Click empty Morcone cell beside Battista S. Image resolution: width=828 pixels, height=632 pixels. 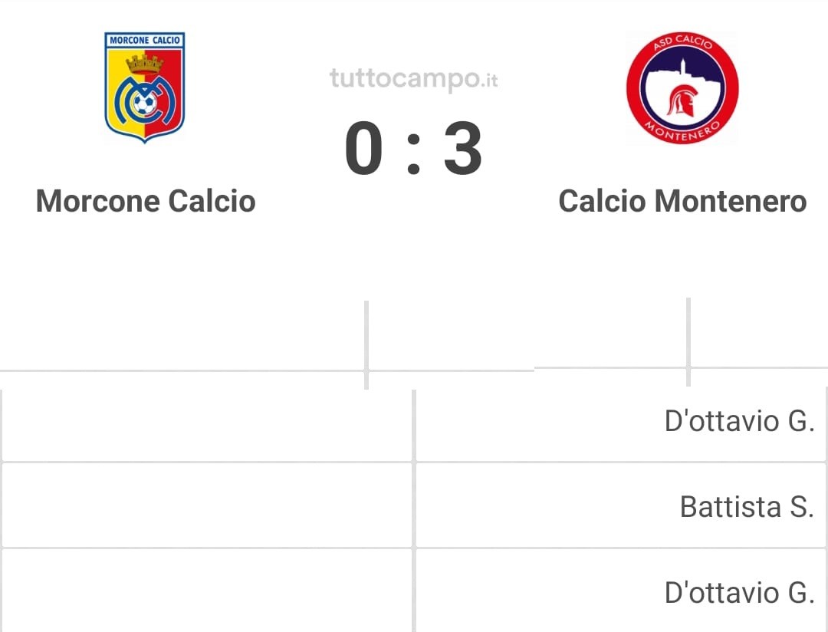coord(207,505)
